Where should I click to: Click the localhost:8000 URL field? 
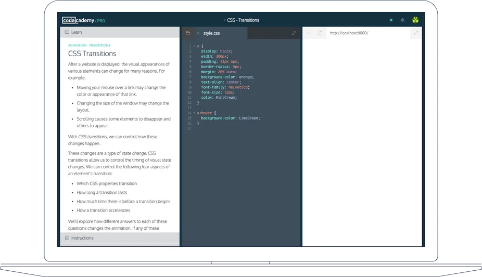coord(349,33)
